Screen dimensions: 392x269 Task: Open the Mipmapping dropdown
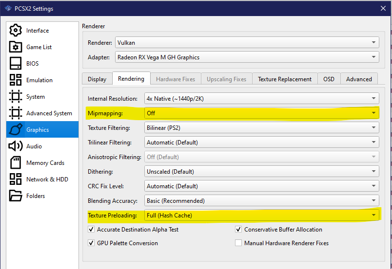[262, 113]
